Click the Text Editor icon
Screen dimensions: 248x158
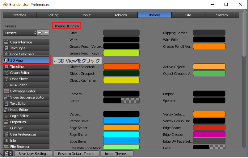point(6,103)
